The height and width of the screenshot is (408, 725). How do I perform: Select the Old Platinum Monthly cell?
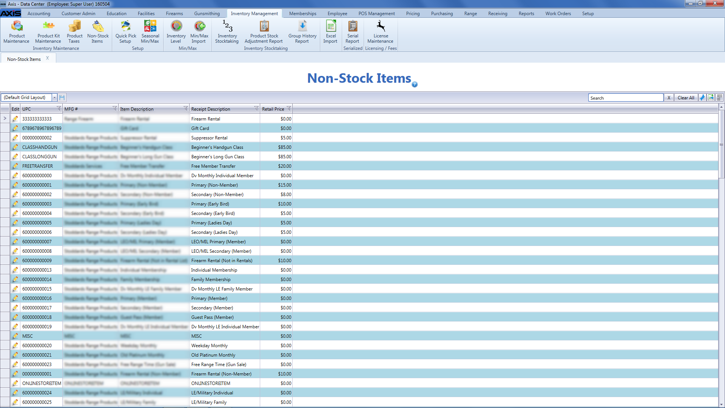(225, 355)
